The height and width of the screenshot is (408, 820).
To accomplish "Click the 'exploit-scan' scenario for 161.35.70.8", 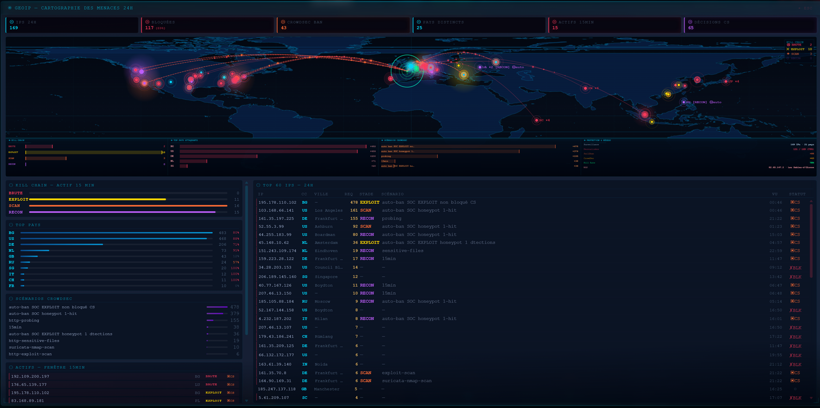I will point(399,373).
